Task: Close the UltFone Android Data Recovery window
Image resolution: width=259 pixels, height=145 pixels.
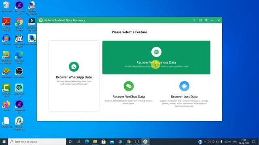Action: tap(219, 20)
